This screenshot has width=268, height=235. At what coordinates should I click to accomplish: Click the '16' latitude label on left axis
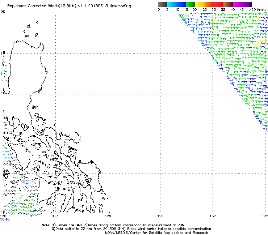(x=3, y=93)
